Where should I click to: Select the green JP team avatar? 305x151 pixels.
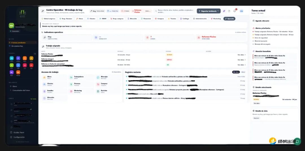click(12, 65)
